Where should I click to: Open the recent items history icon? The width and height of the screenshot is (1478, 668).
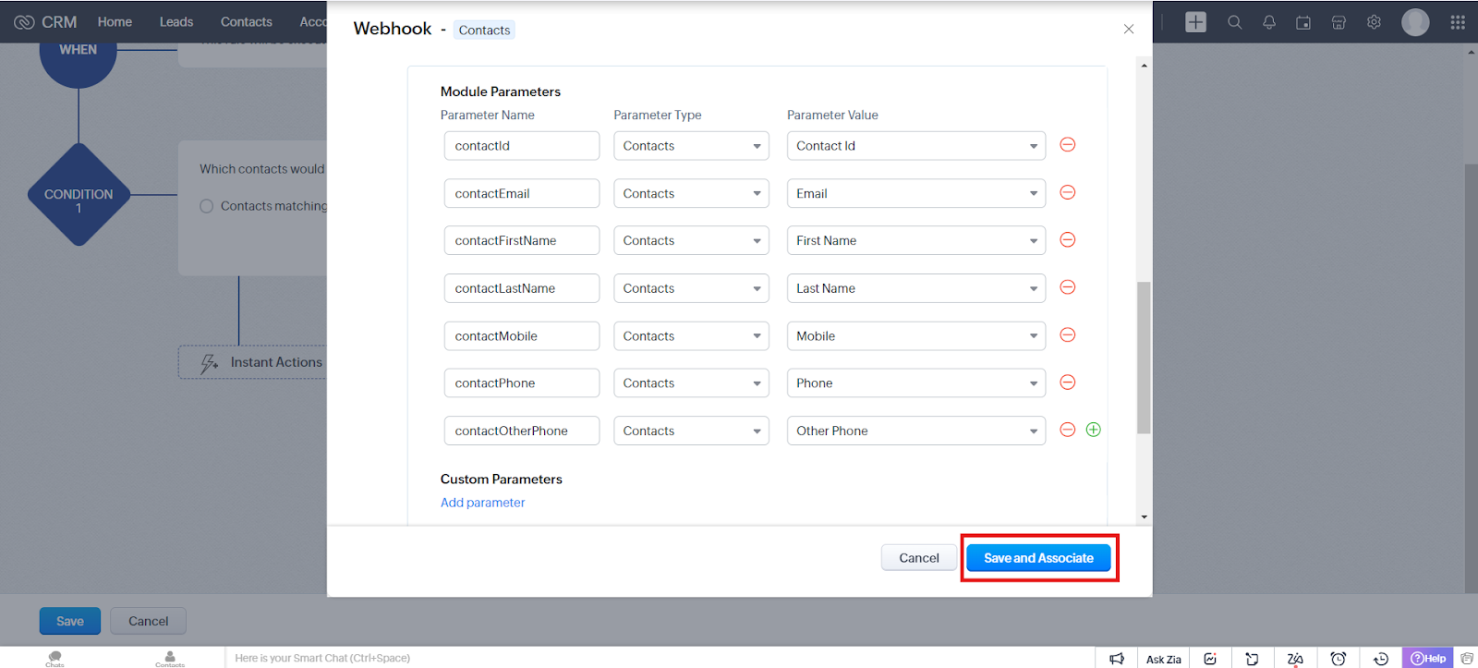(1381, 659)
